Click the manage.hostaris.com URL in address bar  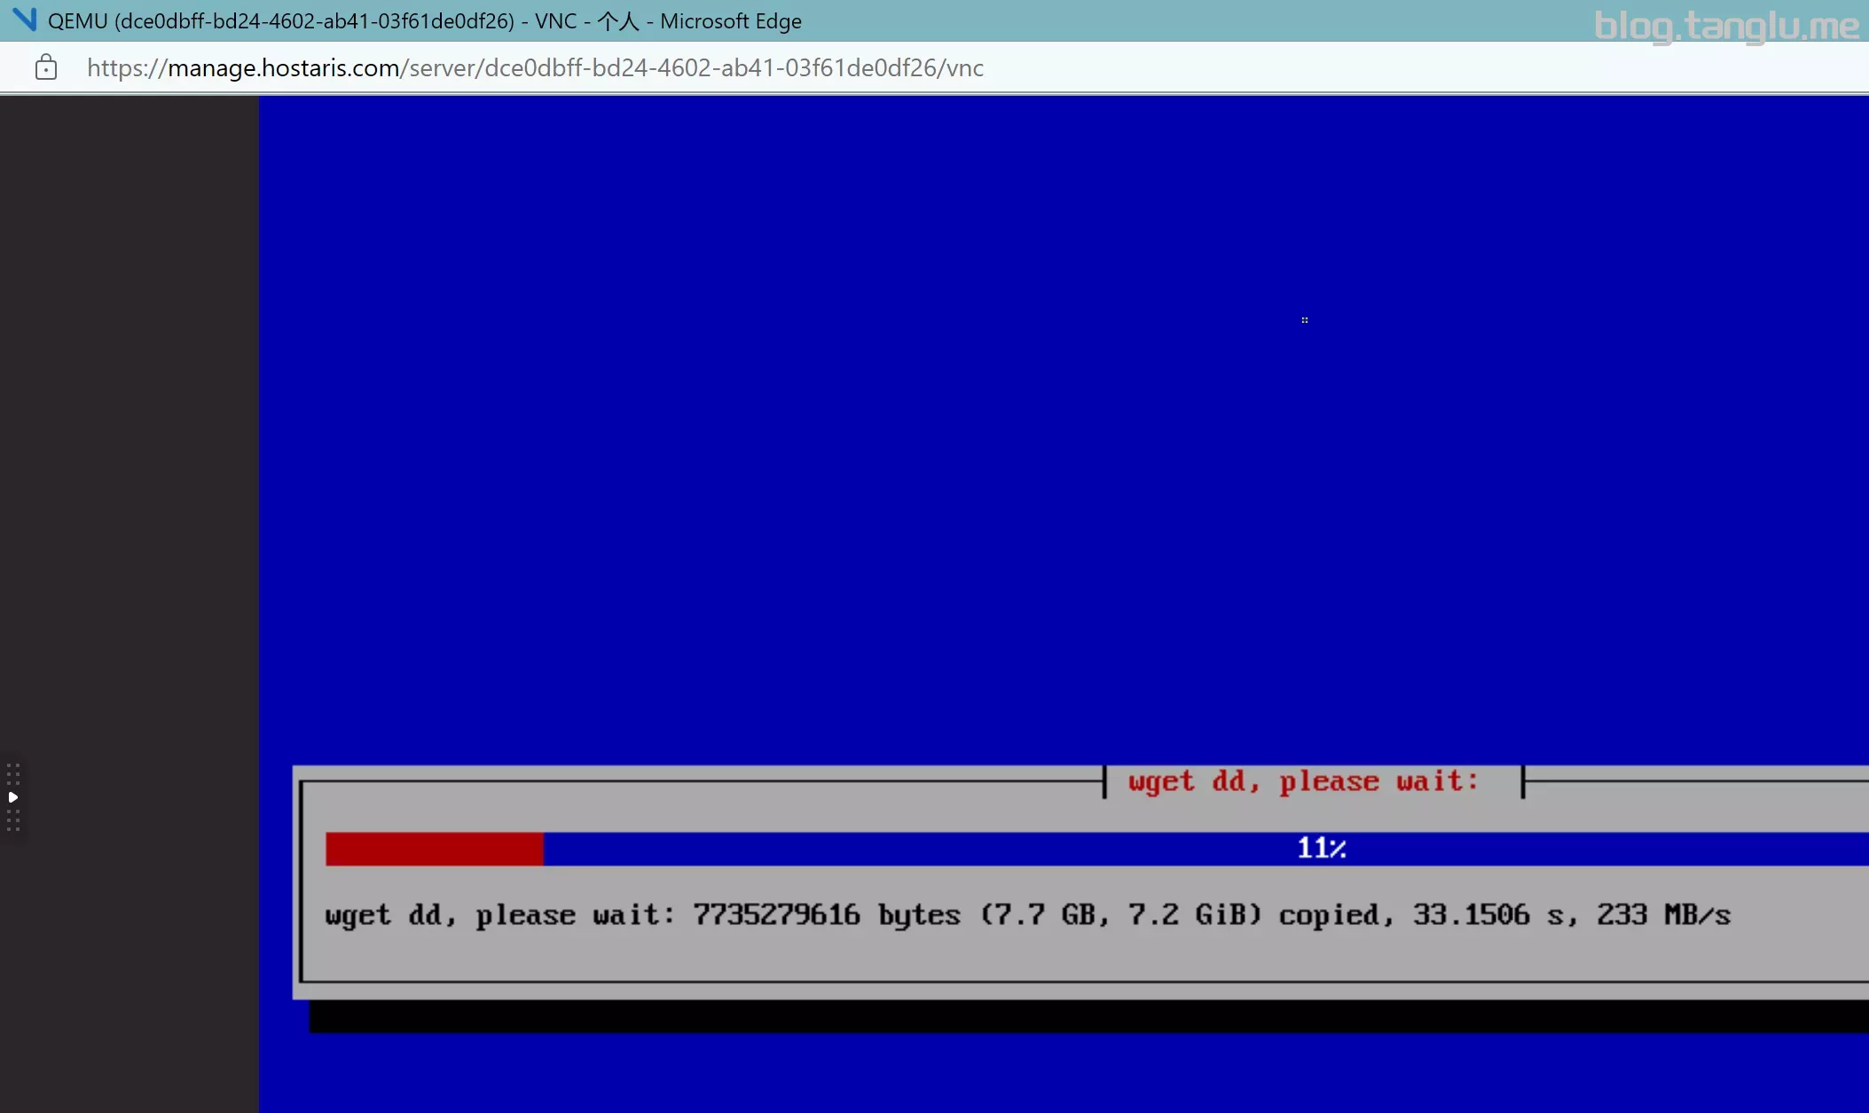[535, 68]
